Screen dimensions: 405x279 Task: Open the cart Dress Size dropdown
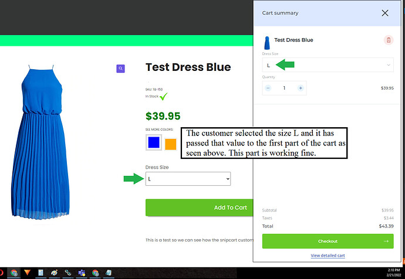pos(328,65)
